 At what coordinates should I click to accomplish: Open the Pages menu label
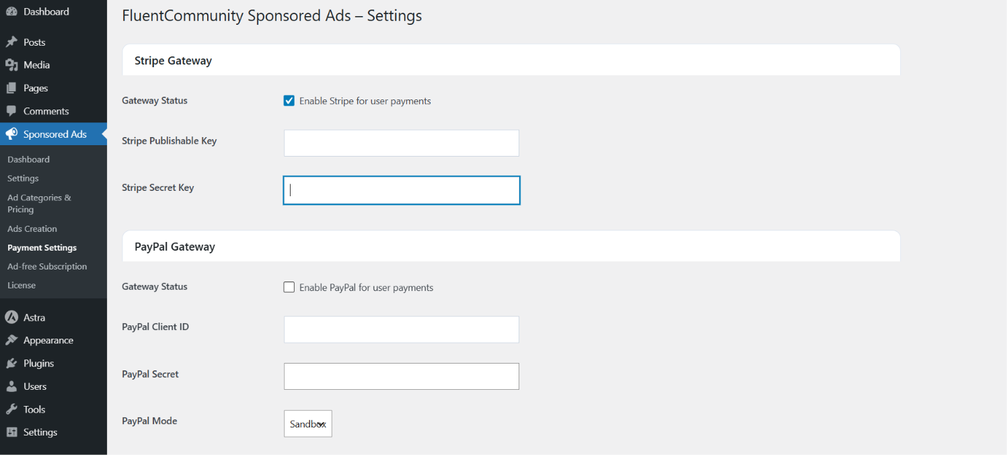[36, 88]
